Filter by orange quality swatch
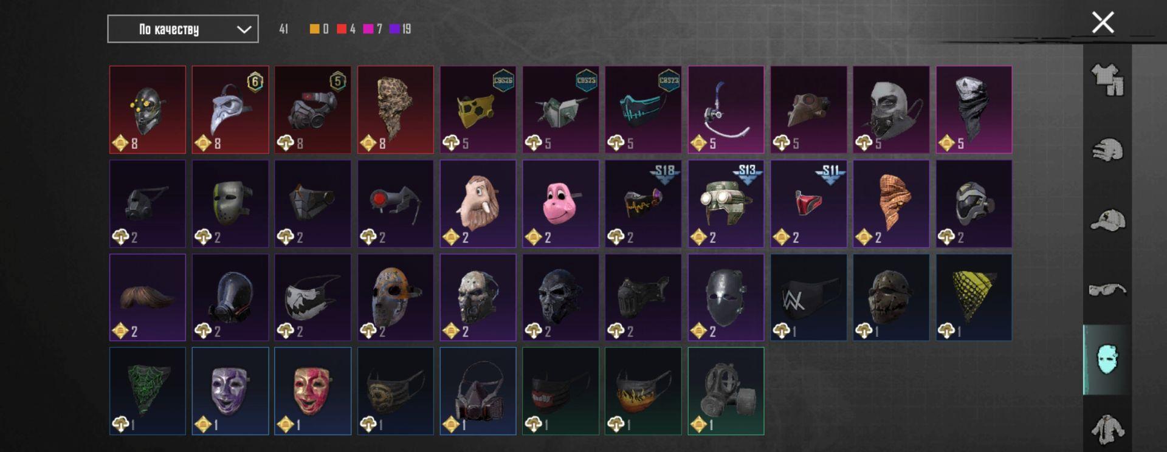This screenshot has width=1167, height=452. pyautogui.click(x=314, y=29)
